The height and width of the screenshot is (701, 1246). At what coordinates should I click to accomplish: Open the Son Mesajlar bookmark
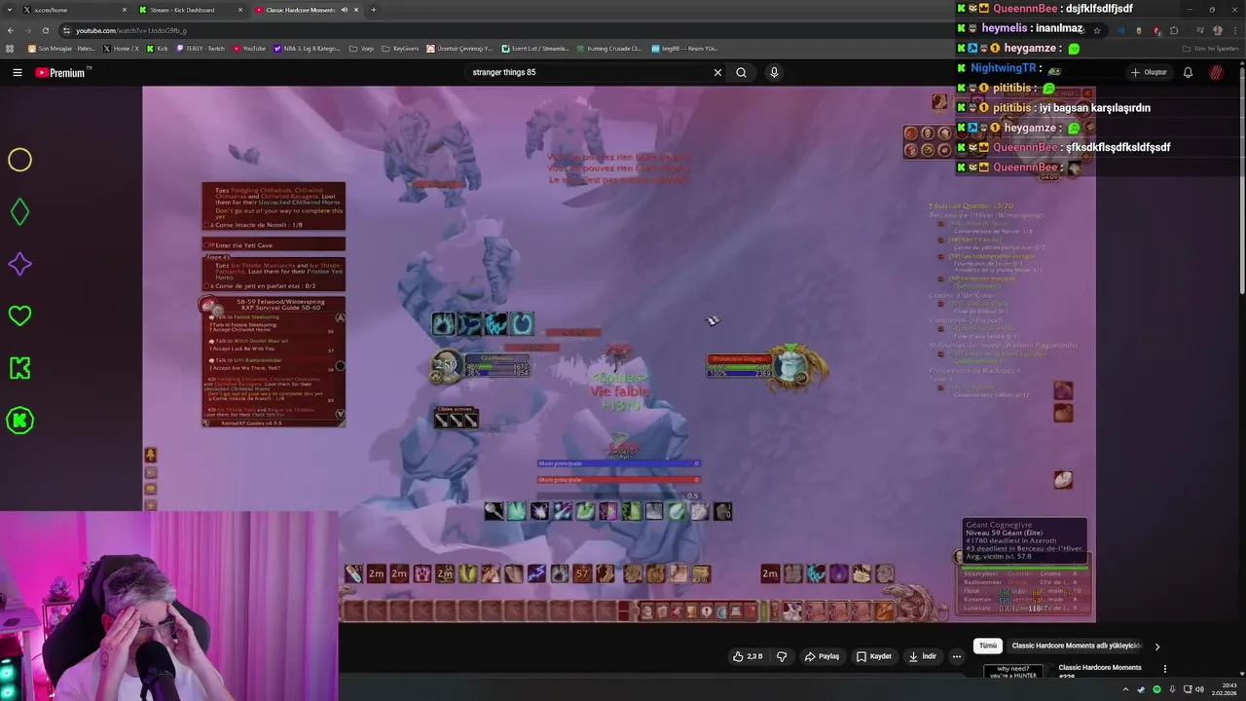pyautogui.click(x=62, y=48)
